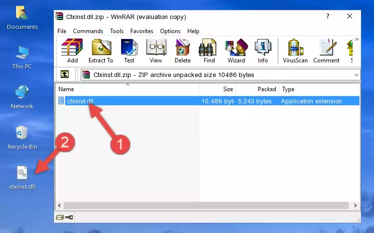Click the Extract To toolbar icon

(x=101, y=51)
